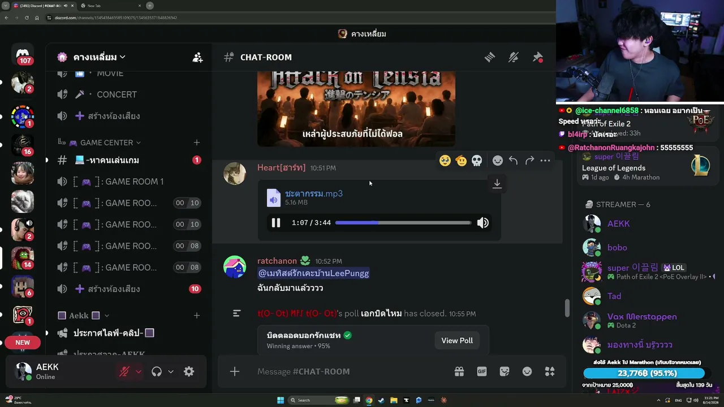The width and height of the screenshot is (724, 407).
Task: Click the browser address bar URL
Action: (x=117, y=18)
